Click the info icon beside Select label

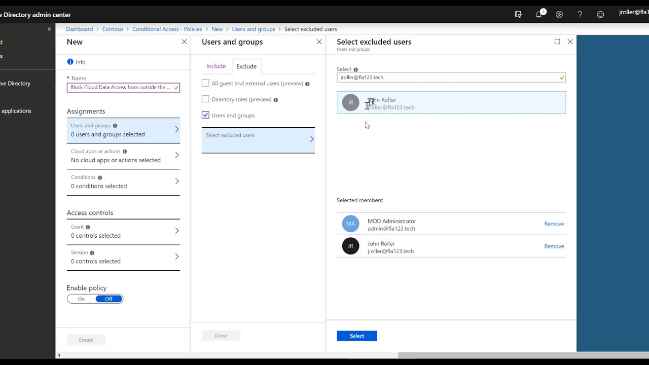coord(355,69)
